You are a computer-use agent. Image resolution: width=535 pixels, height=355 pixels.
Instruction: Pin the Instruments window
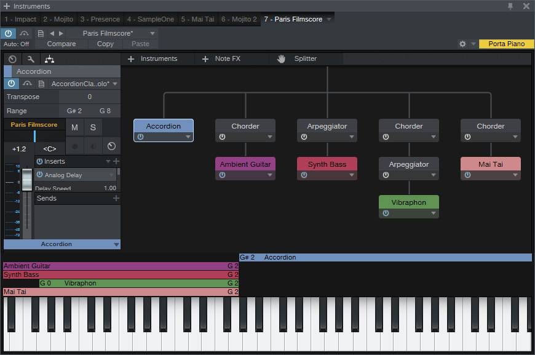pos(510,6)
